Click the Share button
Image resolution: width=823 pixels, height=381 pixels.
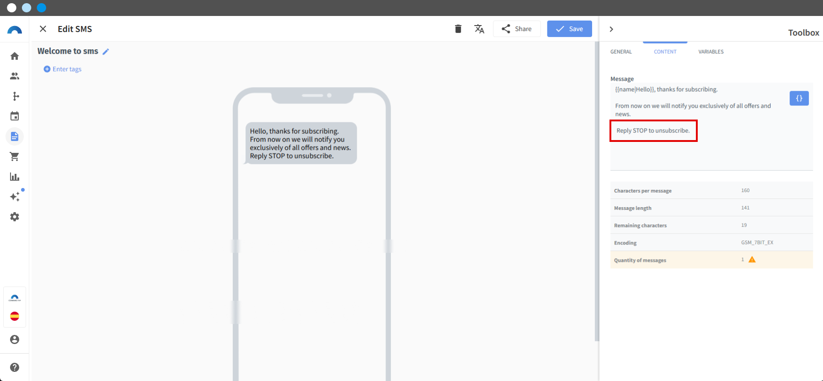pyautogui.click(x=517, y=29)
